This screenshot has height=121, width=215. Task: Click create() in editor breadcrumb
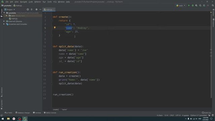(56, 110)
